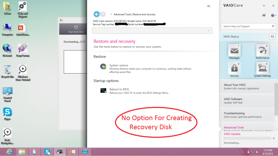
Task: Open File Explorer from the taskbar
Action: tap(22, 152)
